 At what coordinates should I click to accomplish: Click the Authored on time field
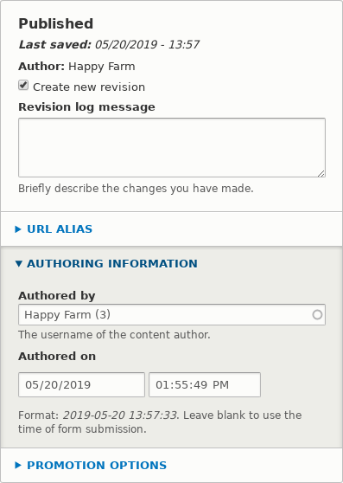pyautogui.click(x=205, y=384)
